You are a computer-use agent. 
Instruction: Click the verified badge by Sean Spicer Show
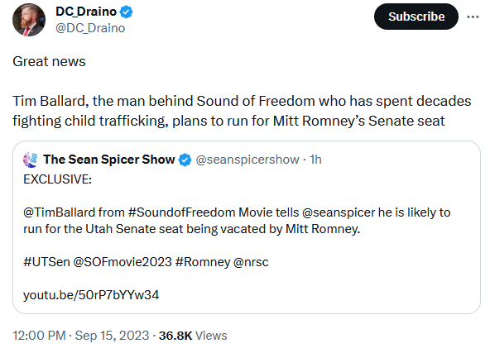[x=185, y=160]
